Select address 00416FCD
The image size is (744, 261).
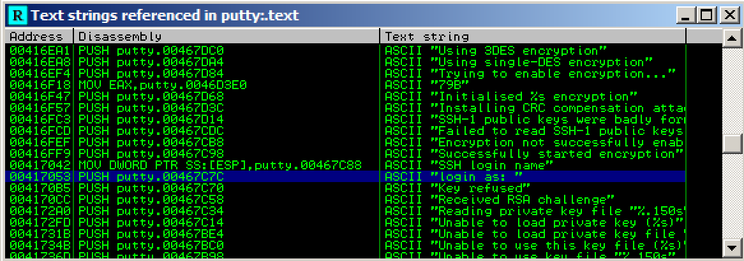(x=40, y=130)
